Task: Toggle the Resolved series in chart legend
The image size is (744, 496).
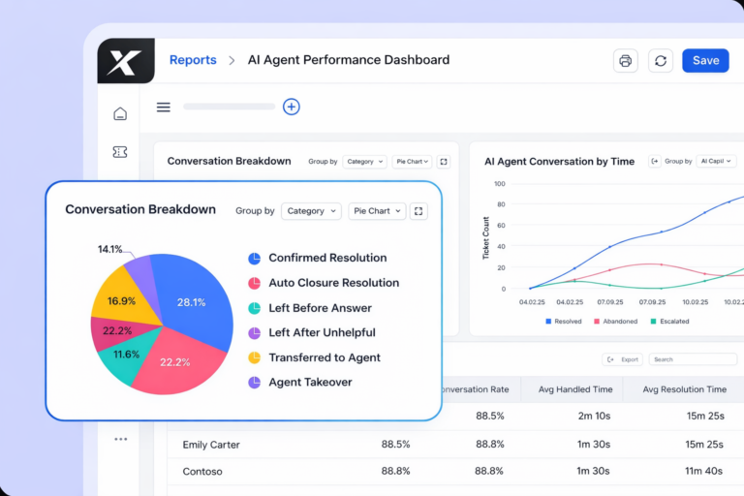Action: (566, 321)
